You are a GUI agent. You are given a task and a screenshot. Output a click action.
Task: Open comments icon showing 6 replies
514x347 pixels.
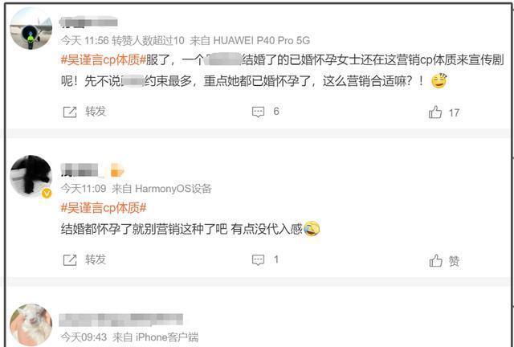point(258,112)
